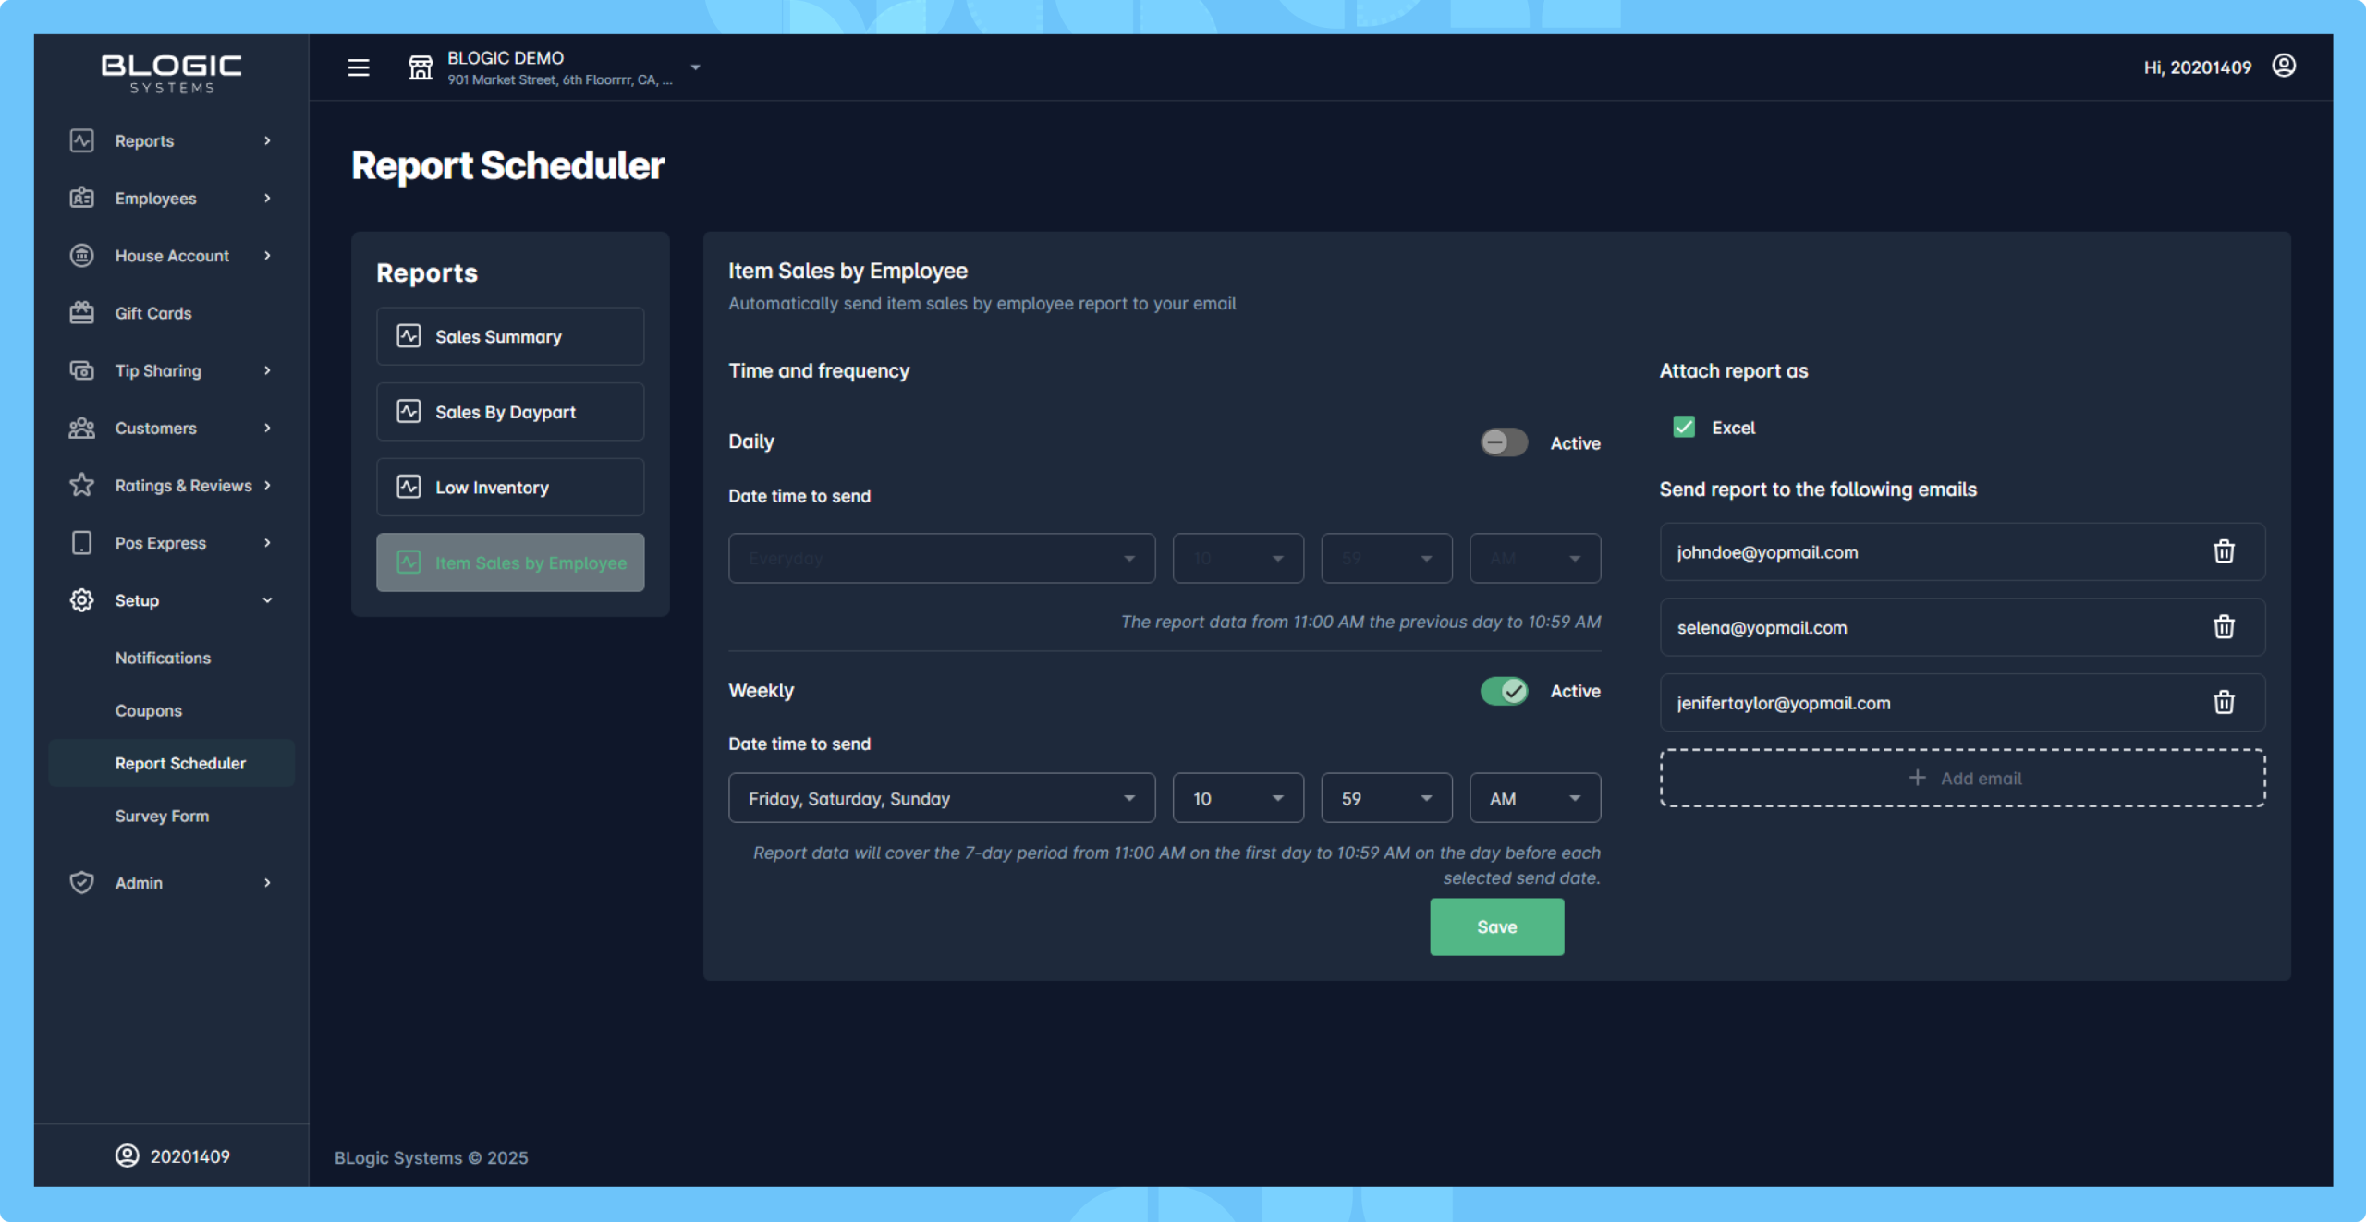This screenshot has height=1222, width=2366.
Task: Click the Admin shield icon
Action: (x=81, y=882)
